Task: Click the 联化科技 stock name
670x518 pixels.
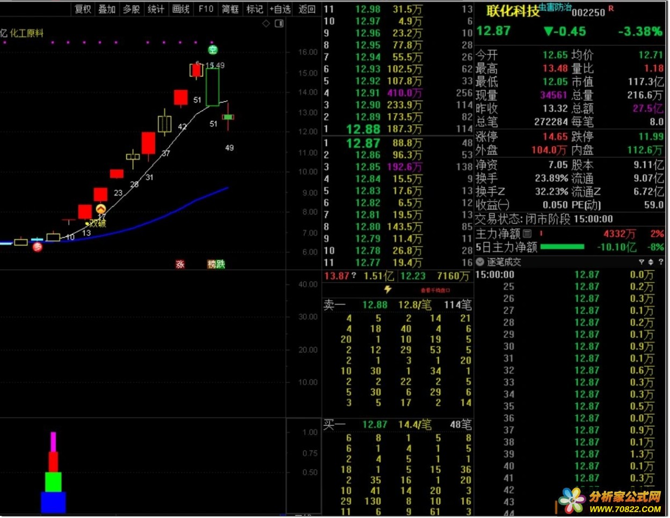Action: [x=512, y=11]
